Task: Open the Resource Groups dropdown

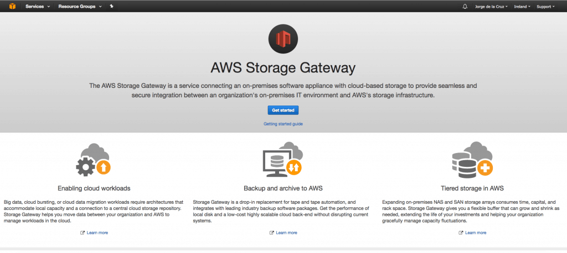Action: click(x=80, y=7)
